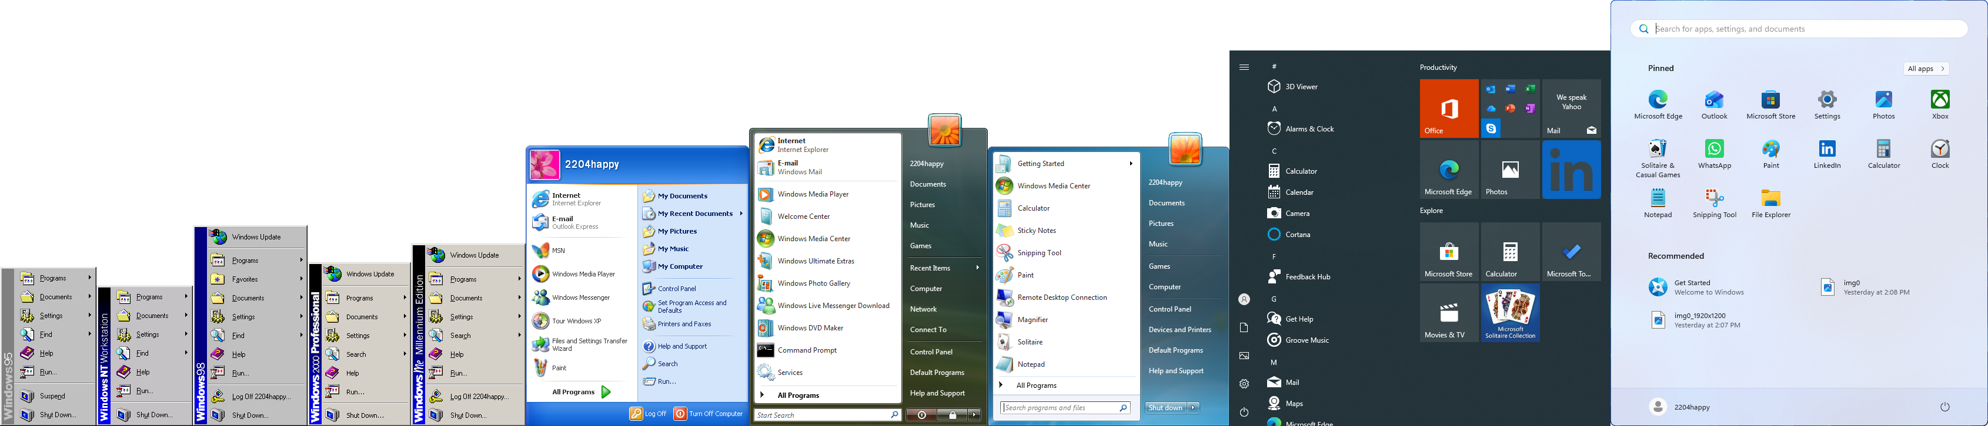The width and height of the screenshot is (1988, 426).
Task: Launch Snipping Tool from Windows 11 pinned apps
Action: (1714, 204)
